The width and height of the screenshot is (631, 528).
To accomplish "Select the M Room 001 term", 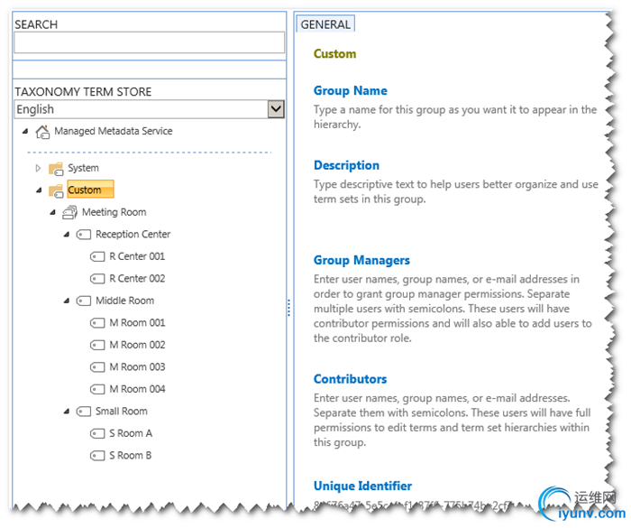I will point(137,323).
